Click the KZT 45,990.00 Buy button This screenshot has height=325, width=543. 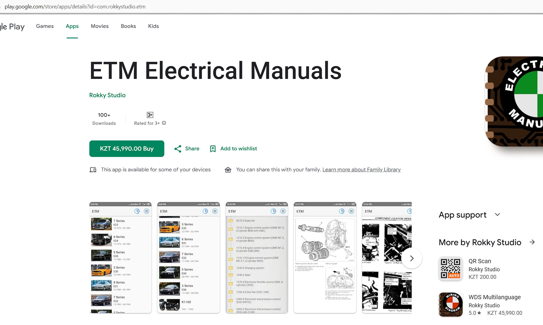pos(126,149)
